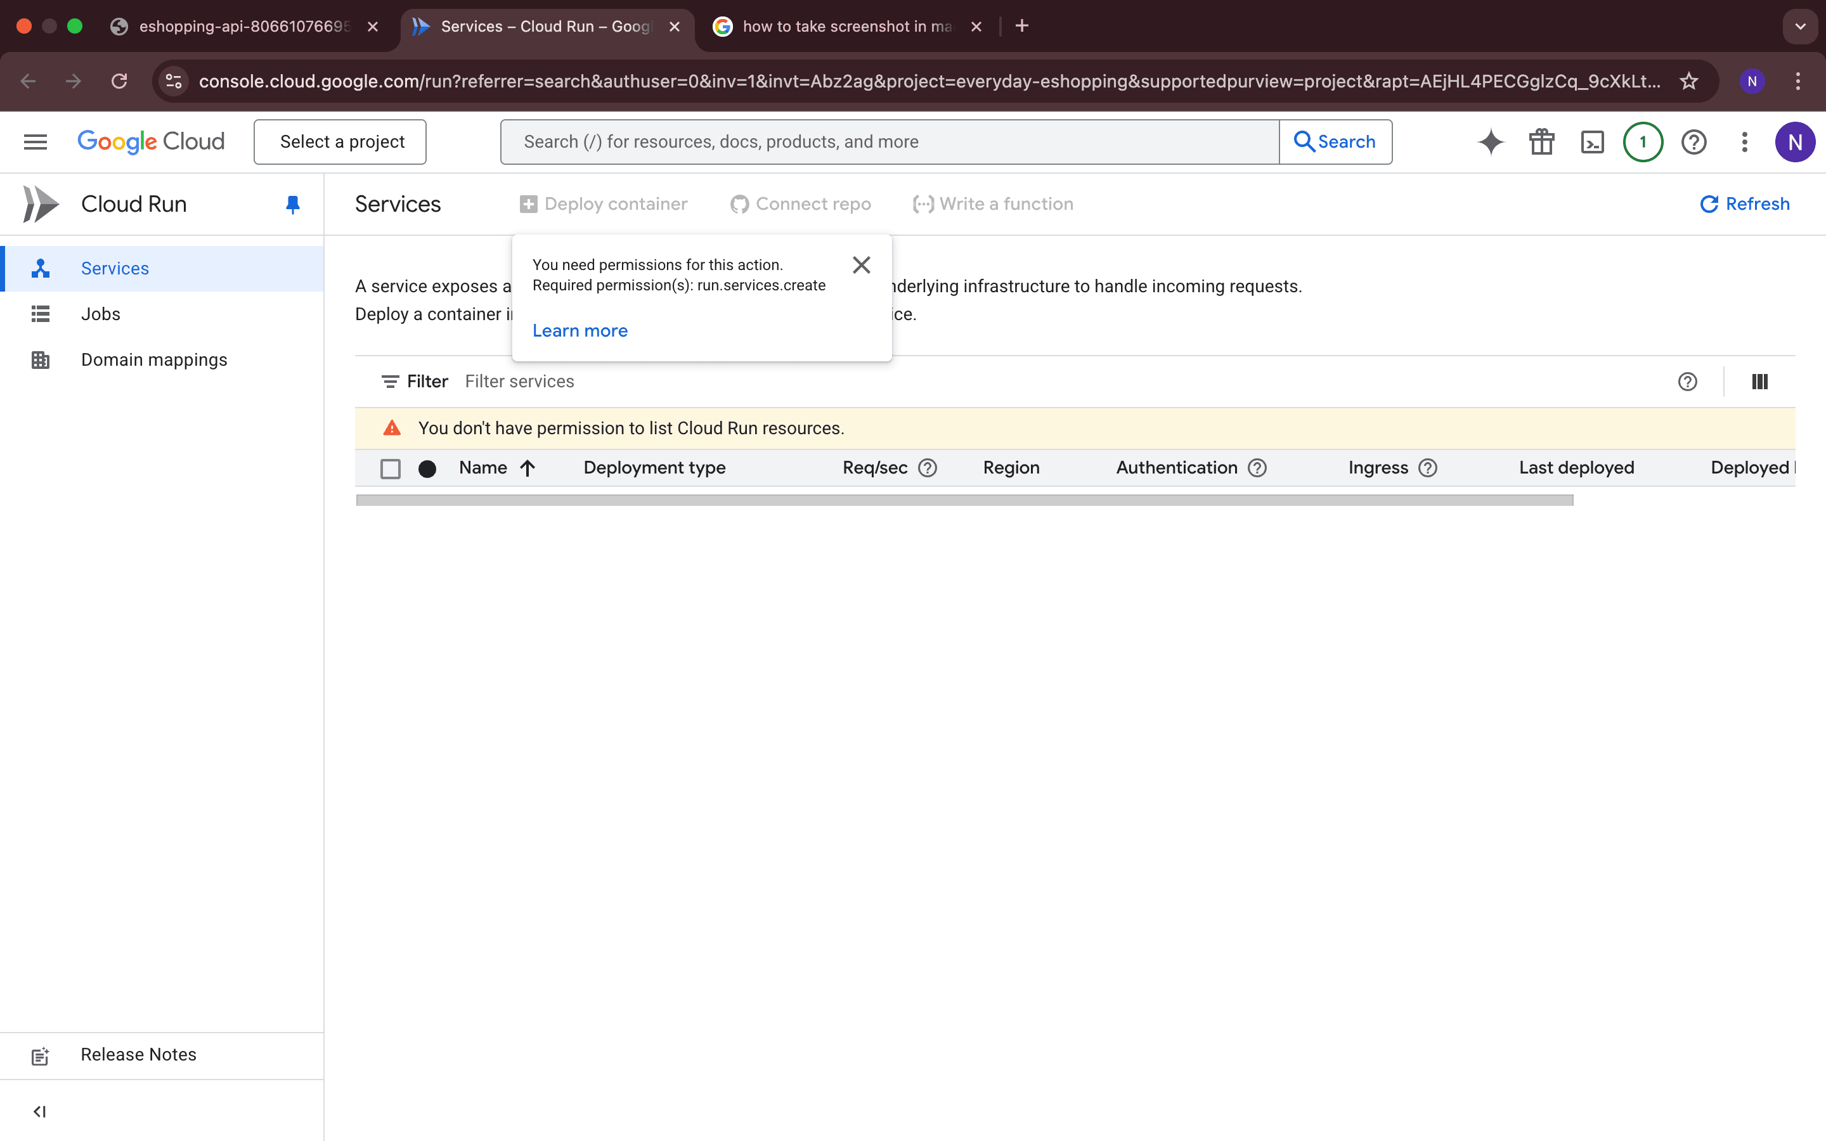1826x1141 pixels.
Task: Open the Select a project picker
Action: [340, 142]
